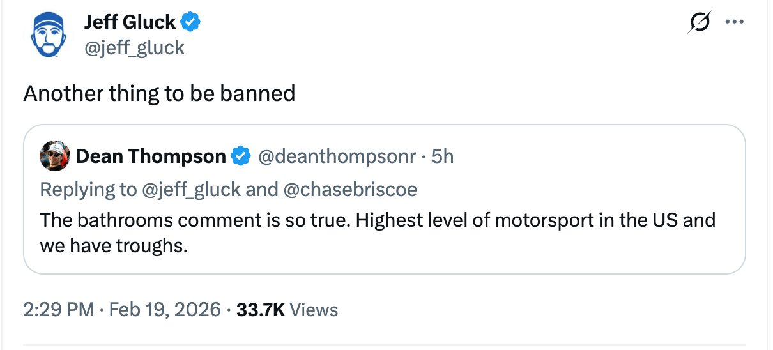This screenshot has width=773, height=350.
Task: Click 'we have troughs.' in quoted post
Action: [114, 245]
